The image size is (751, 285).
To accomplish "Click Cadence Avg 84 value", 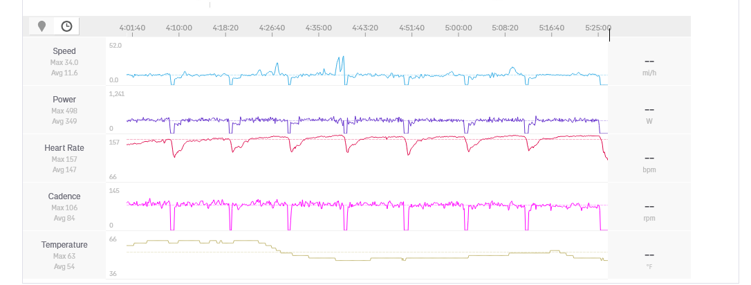I will (64, 219).
